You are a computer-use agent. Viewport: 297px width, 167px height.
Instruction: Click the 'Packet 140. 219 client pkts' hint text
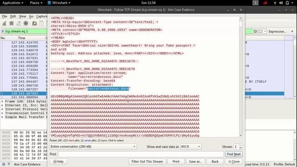[x=87, y=141]
